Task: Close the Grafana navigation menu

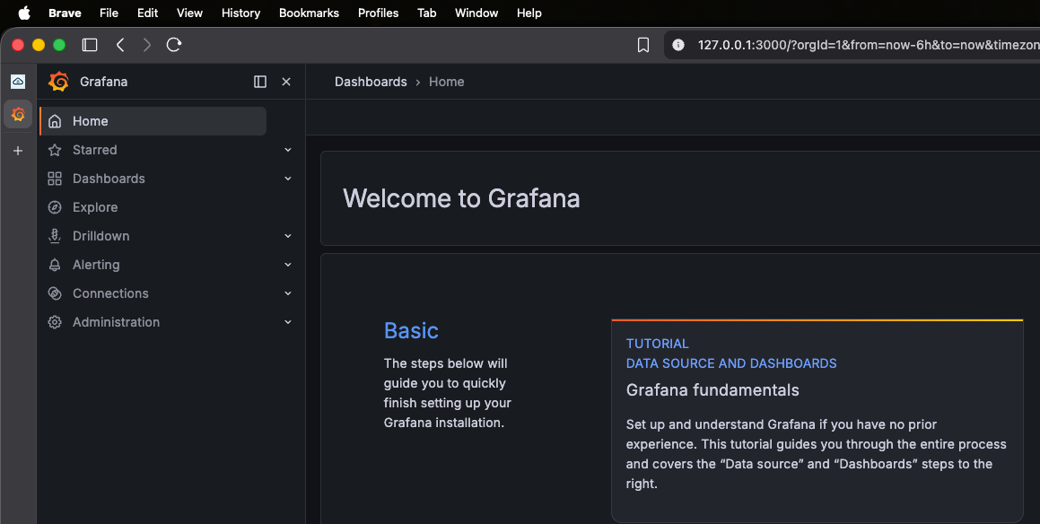Action: click(x=286, y=82)
